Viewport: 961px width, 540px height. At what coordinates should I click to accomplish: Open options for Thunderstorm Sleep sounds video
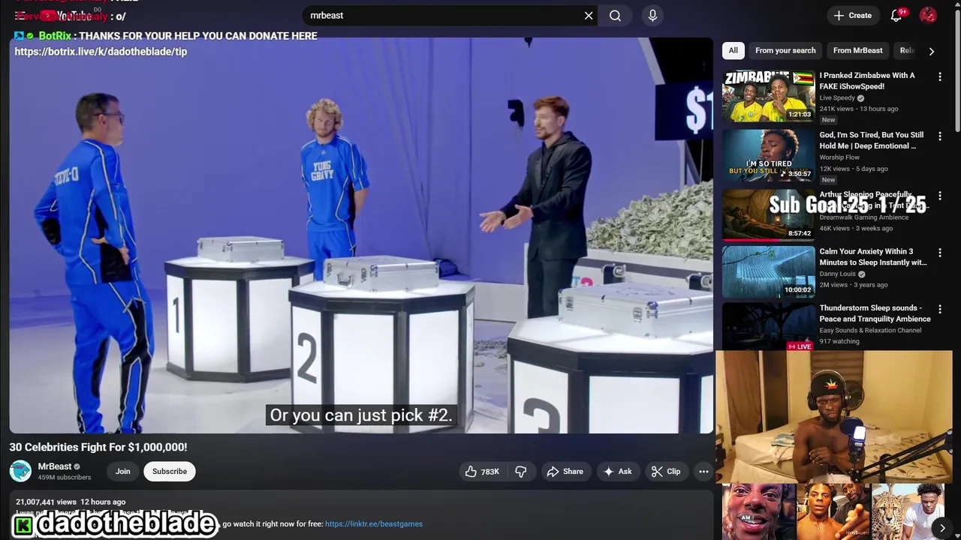pos(939,308)
